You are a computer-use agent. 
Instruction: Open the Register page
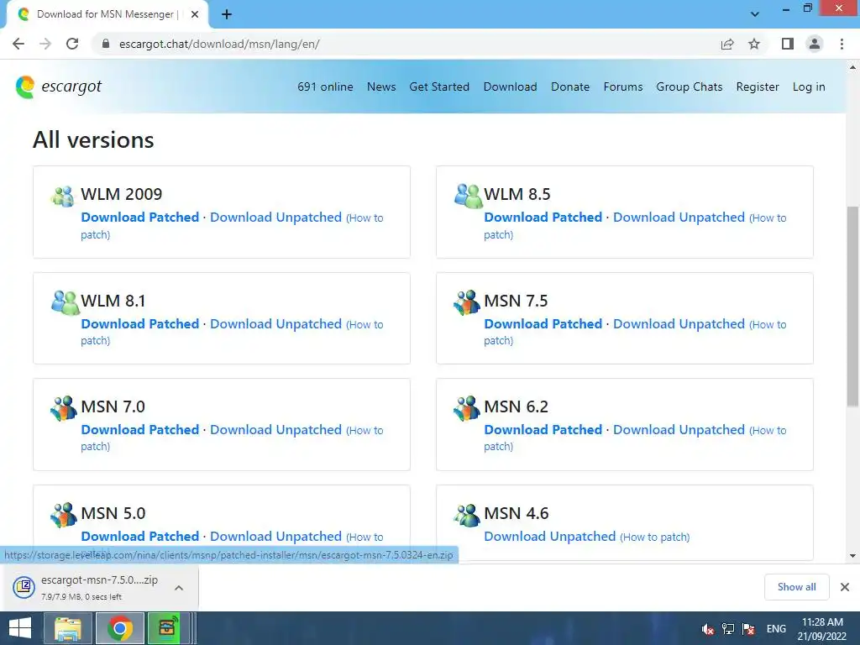pyautogui.click(x=758, y=87)
